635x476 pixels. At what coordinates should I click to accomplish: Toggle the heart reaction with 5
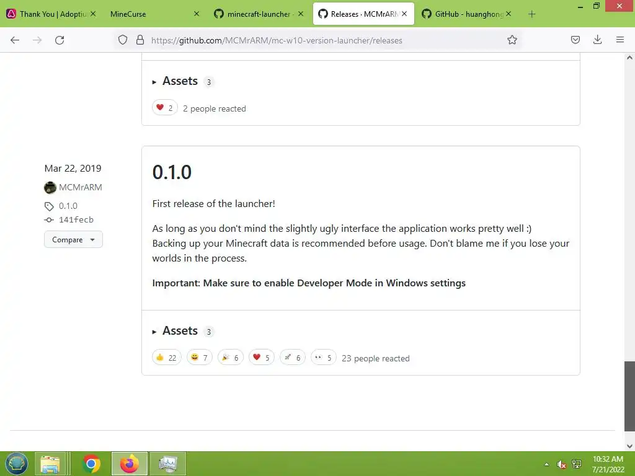[x=261, y=358]
